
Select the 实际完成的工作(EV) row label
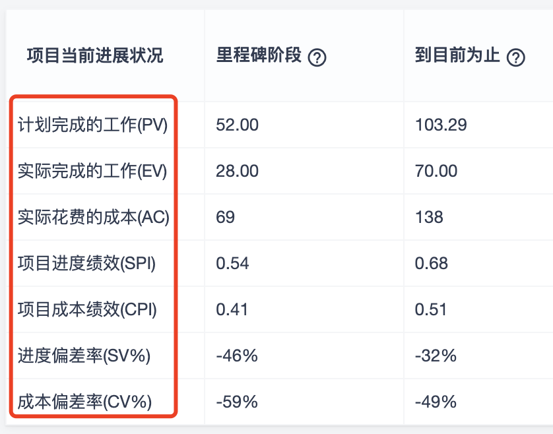92,171
